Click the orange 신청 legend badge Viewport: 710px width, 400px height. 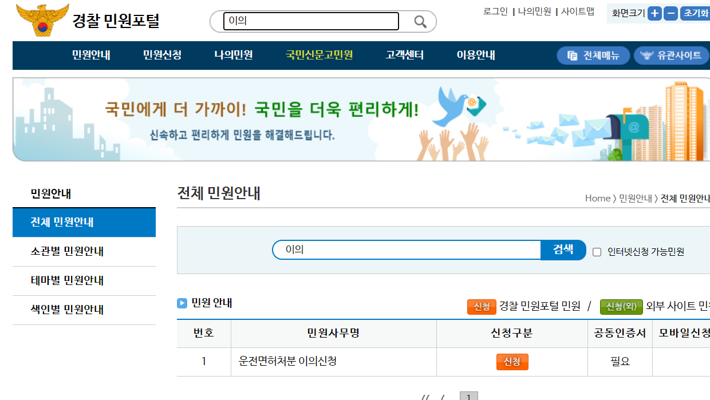[x=482, y=307]
